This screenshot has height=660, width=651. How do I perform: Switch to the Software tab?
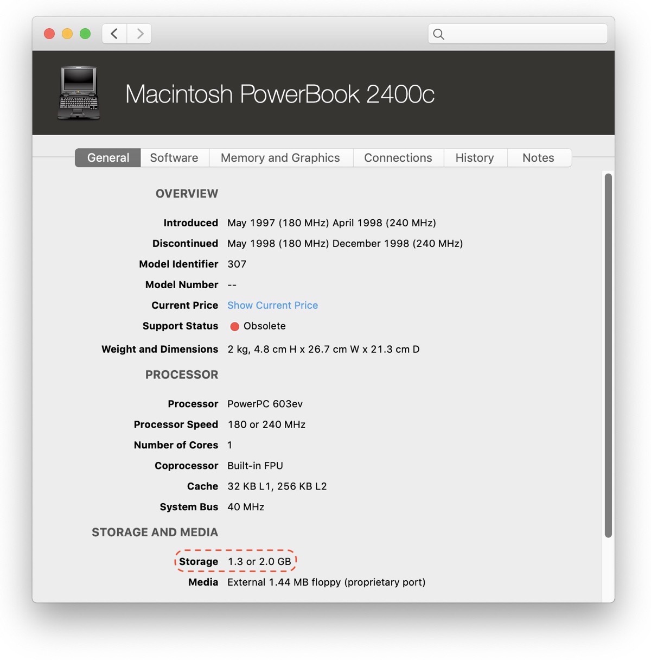(174, 157)
